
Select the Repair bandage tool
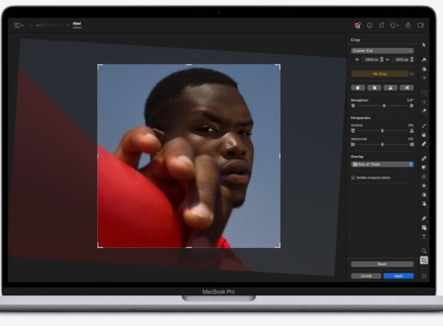424,159
